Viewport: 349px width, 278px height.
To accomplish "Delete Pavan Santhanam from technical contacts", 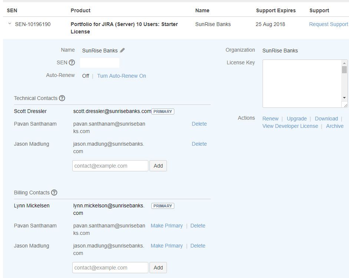I will tap(199, 124).
